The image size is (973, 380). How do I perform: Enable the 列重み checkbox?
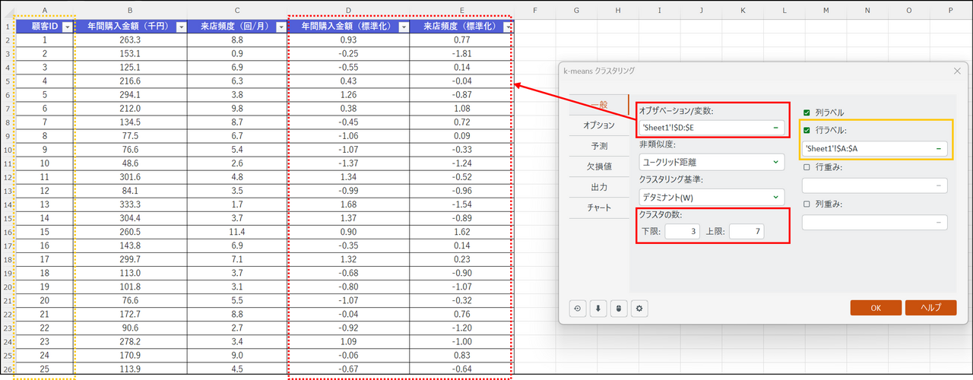point(807,204)
